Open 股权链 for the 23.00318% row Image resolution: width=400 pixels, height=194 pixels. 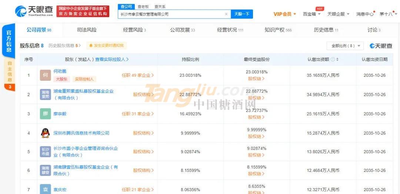point(256,79)
